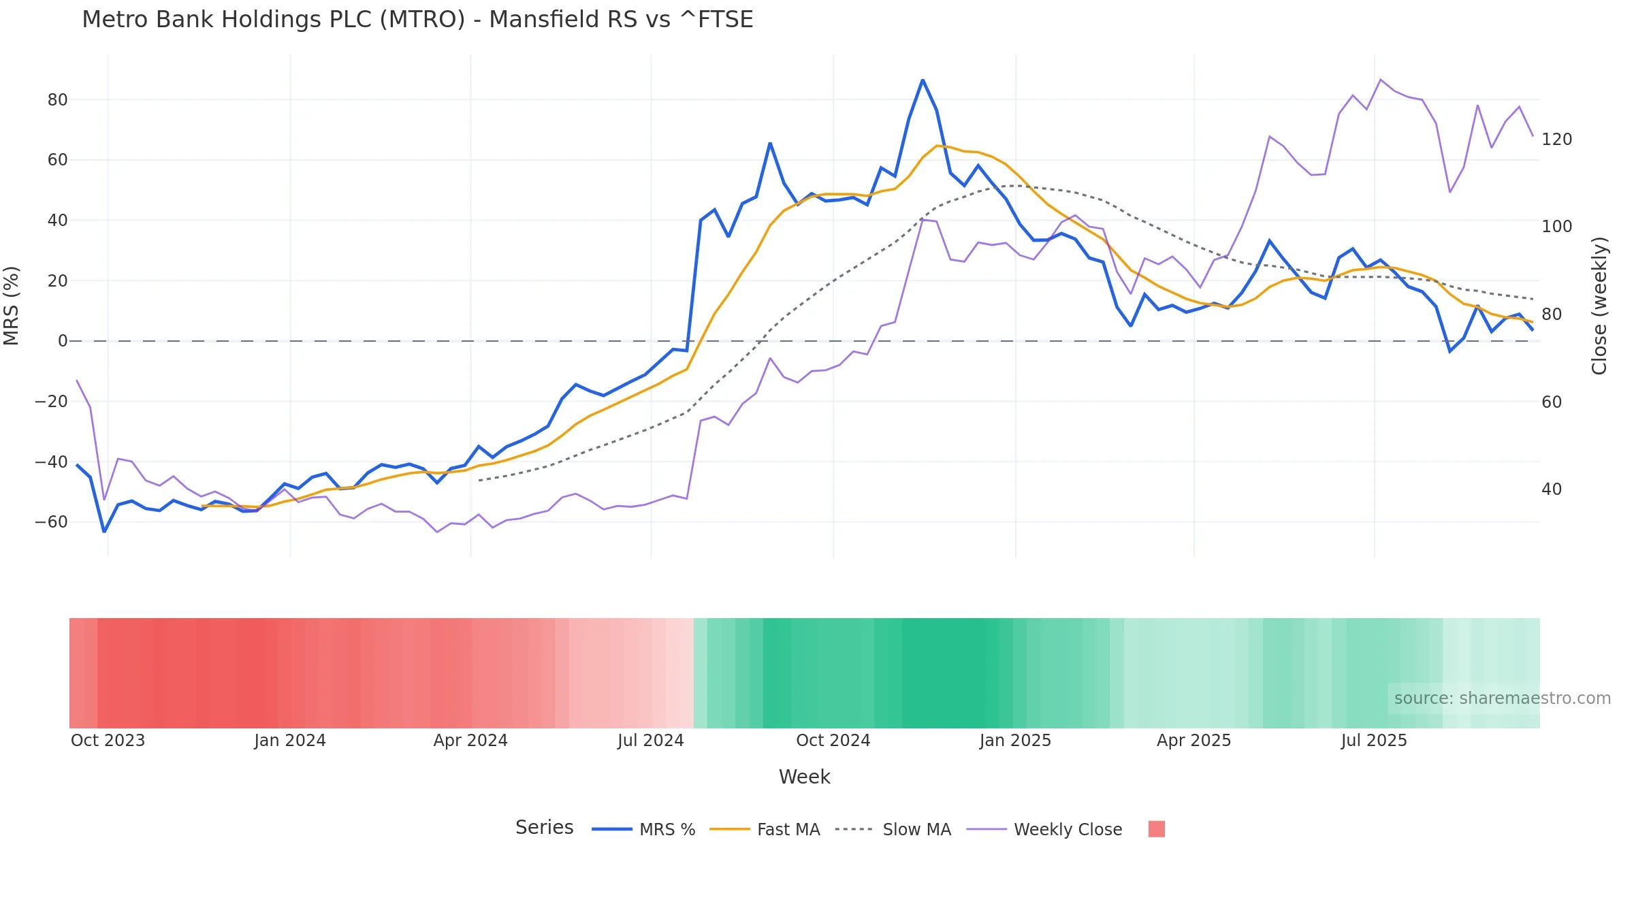Viewport: 1634px width, 919px height.
Task: Click the Close (weekly) axis label
Action: click(1599, 306)
